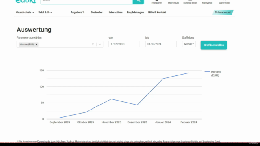Go to Mein eduki
The height and width of the screenshot is (146, 260).
[x=173, y=2]
